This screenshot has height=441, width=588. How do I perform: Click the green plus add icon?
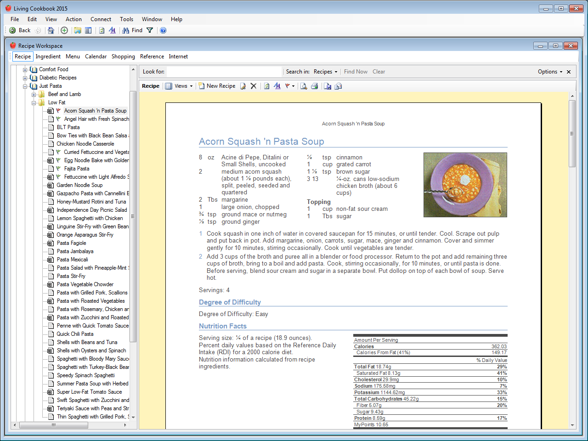point(64,30)
